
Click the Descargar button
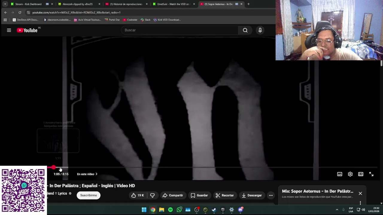(x=252, y=195)
